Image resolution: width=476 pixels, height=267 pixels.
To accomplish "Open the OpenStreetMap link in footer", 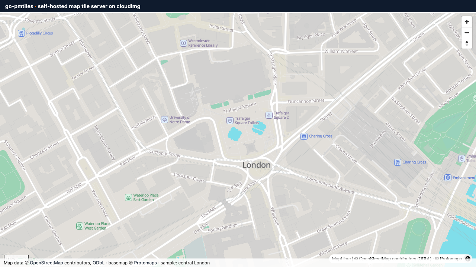I will (46, 263).
